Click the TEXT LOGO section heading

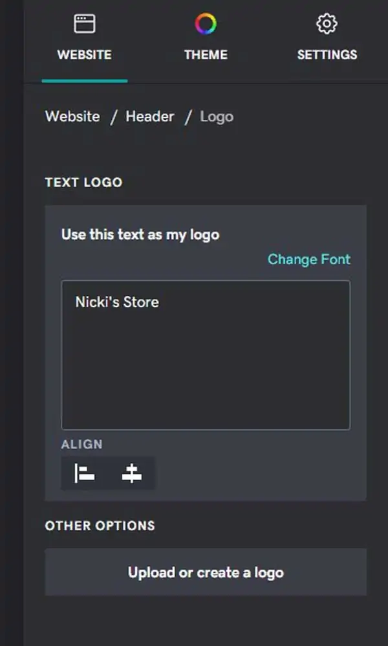pos(83,183)
